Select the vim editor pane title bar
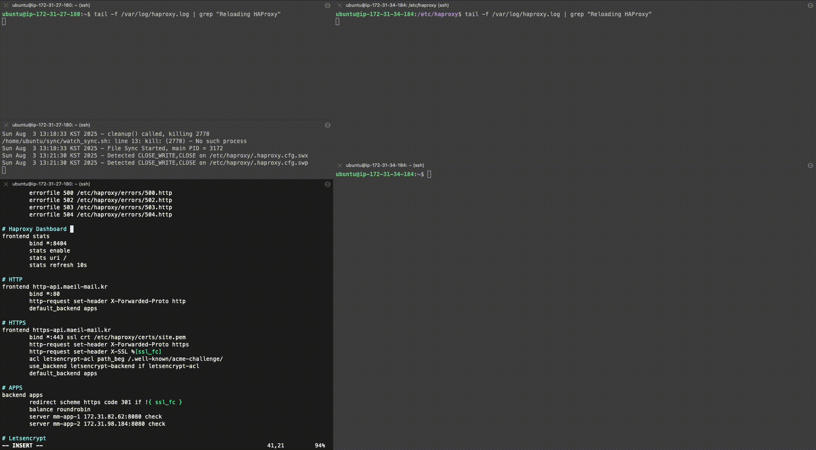Viewport: 816px width, 450px height. (51, 184)
